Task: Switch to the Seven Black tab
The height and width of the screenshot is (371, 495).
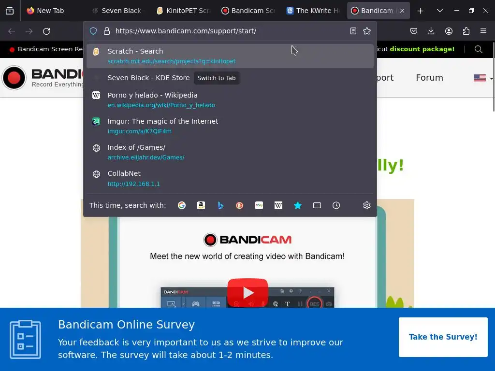Action: [117, 11]
